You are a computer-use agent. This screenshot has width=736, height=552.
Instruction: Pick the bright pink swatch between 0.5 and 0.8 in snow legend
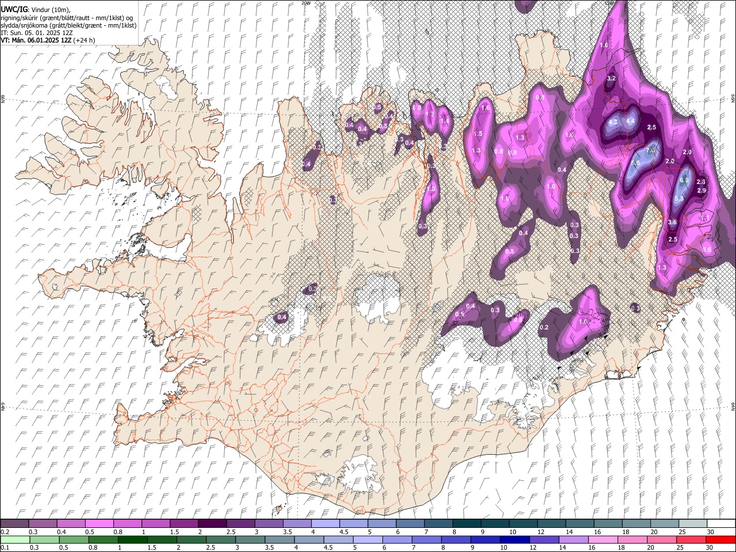(x=99, y=523)
